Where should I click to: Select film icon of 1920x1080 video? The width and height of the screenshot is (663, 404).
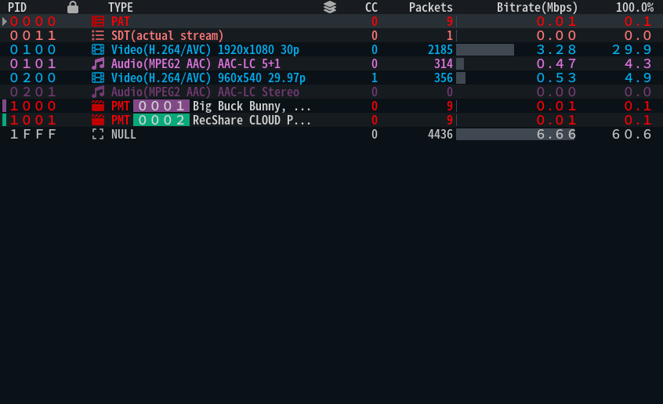(98, 50)
